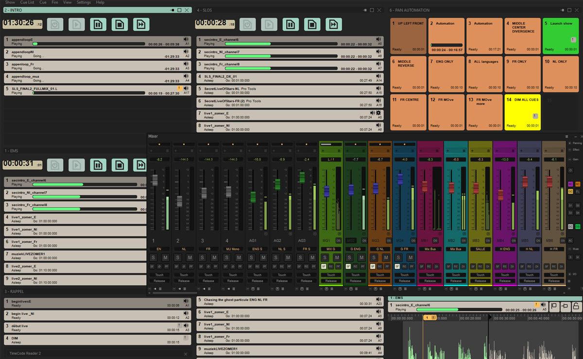Click the power icon in EMS panel
This screenshot has width=583, height=359.
click(x=55, y=165)
